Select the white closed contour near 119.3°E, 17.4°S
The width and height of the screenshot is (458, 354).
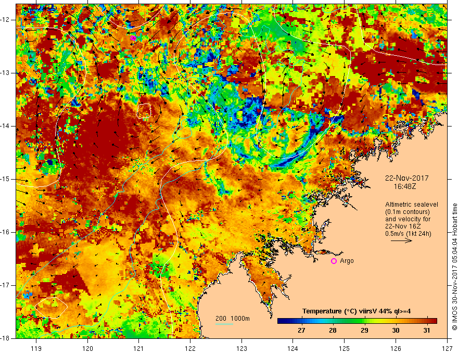pyautogui.click(x=51, y=308)
